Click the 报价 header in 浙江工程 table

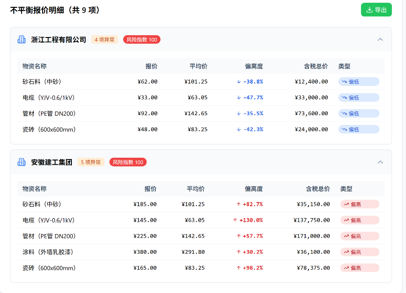(x=152, y=66)
